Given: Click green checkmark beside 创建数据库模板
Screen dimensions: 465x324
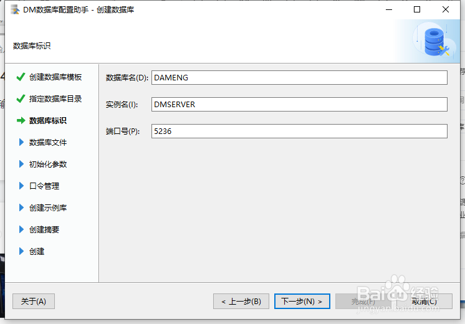Looking at the screenshot, I should pyautogui.click(x=21, y=77).
